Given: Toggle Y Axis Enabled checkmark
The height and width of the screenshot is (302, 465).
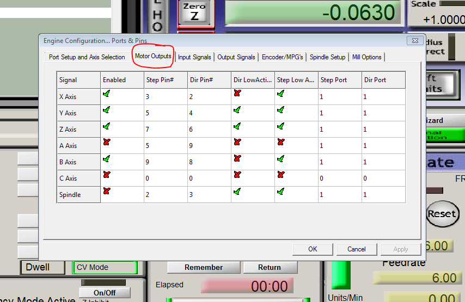Looking at the screenshot, I should click(106, 110).
